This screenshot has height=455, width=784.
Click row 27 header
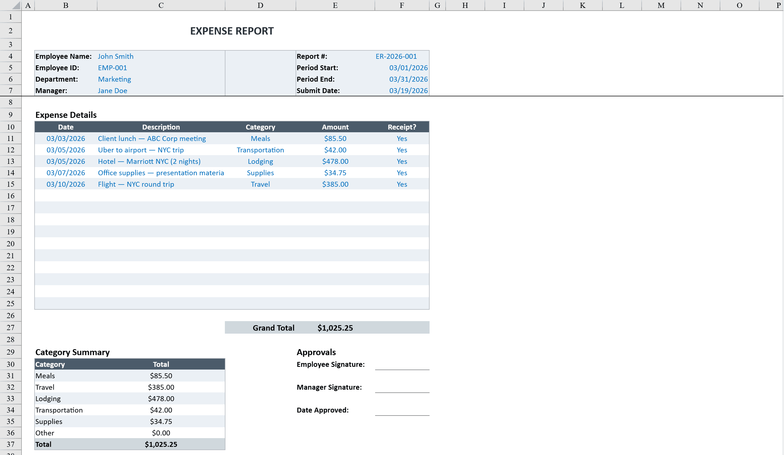pyautogui.click(x=10, y=327)
